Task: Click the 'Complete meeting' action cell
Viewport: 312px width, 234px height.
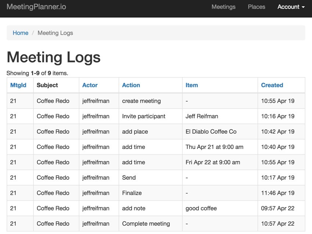Action: point(150,223)
